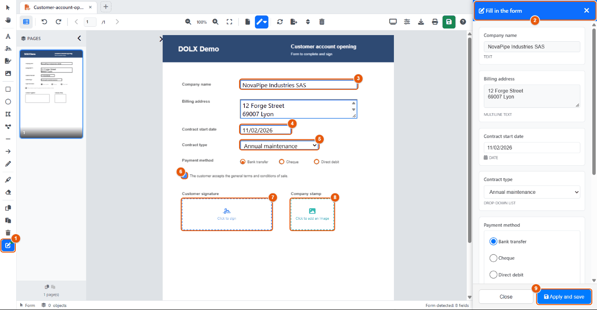
Task: Undo the last action
Action: 44,22
